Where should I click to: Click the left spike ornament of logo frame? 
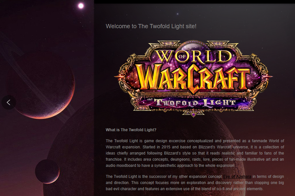[119, 76]
